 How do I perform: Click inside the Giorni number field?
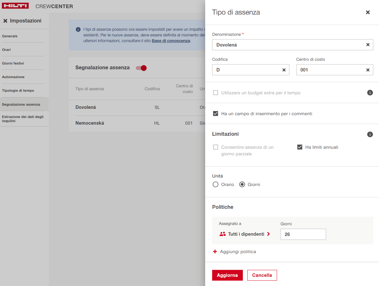click(303, 234)
